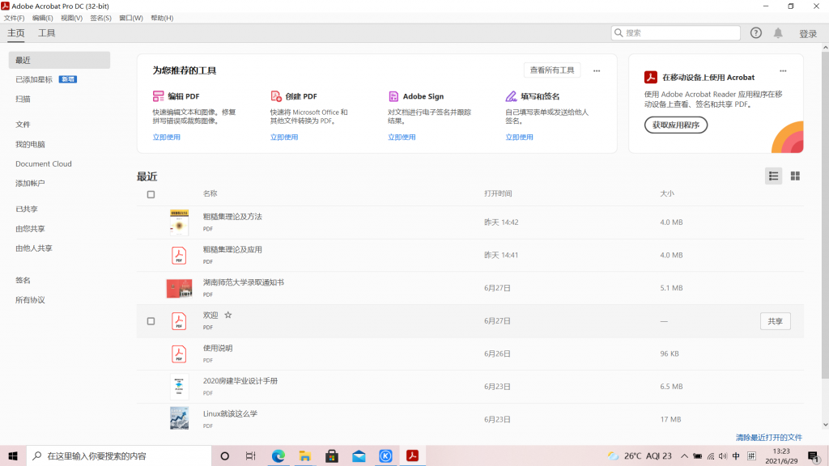Open more options in mobile Acrobat card
The image size is (829, 466).
click(783, 71)
